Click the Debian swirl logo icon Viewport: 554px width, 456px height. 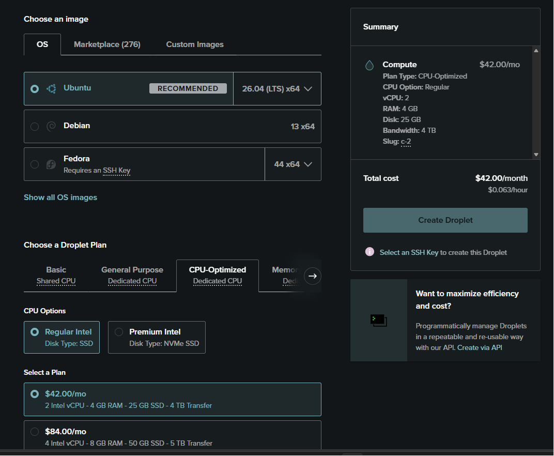pos(51,126)
